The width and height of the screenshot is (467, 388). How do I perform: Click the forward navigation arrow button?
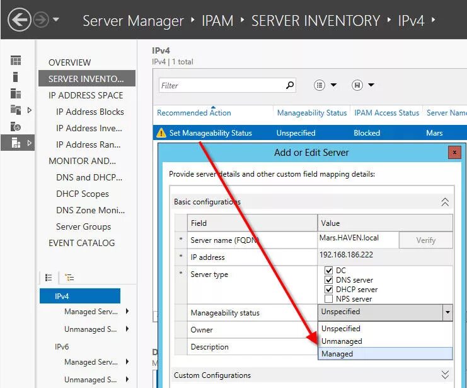coord(41,20)
